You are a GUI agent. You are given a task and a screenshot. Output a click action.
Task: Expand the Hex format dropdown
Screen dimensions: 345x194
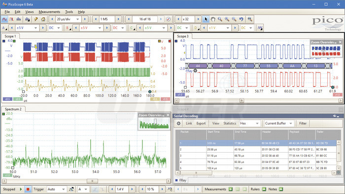click(x=249, y=124)
